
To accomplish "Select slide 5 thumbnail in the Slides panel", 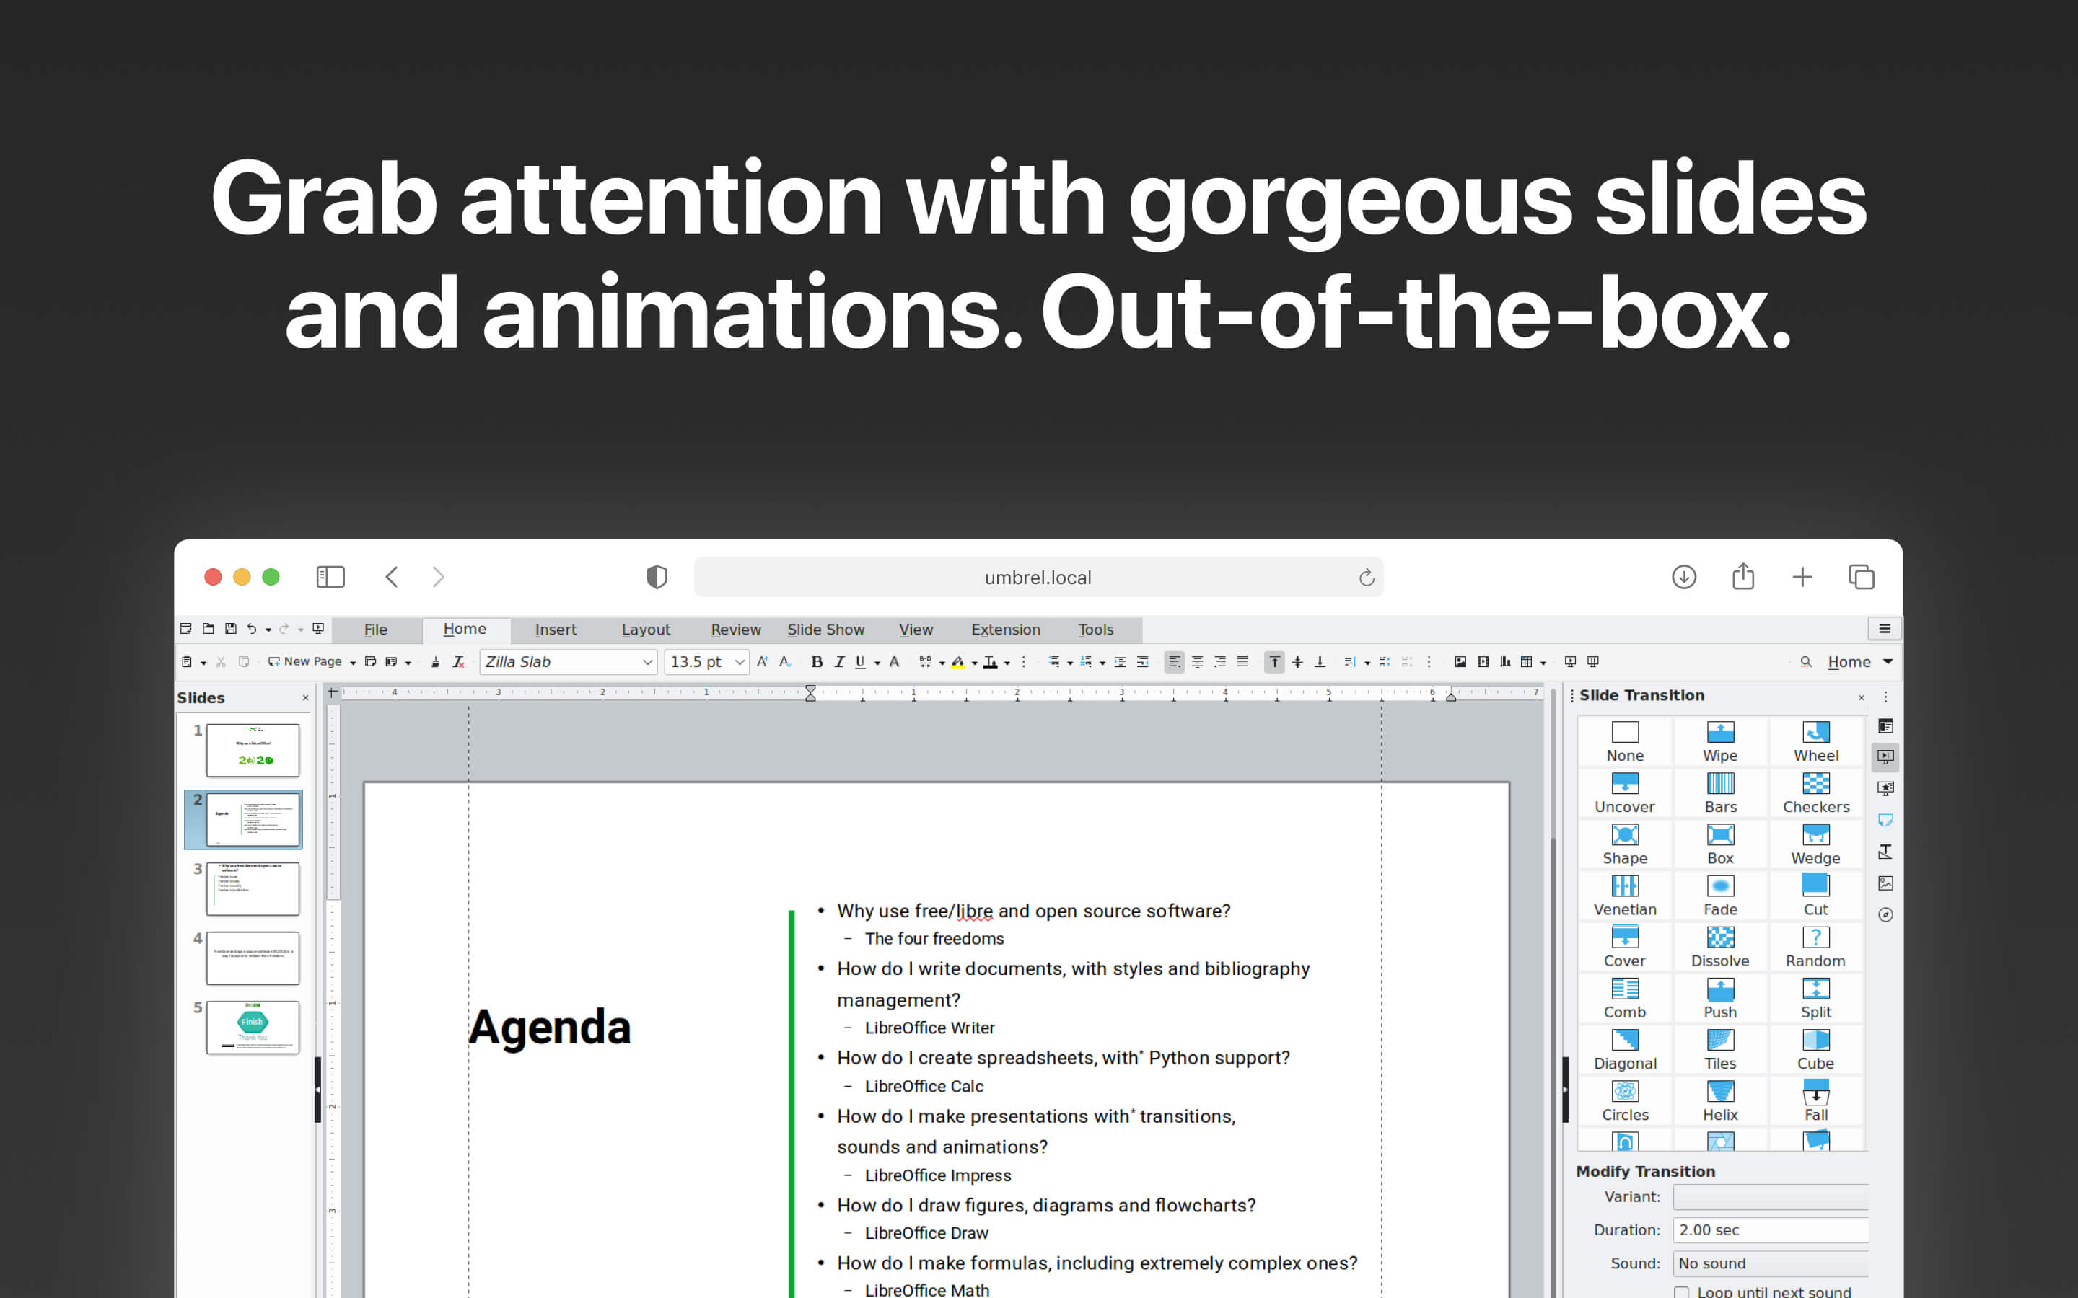I will pos(252,1028).
